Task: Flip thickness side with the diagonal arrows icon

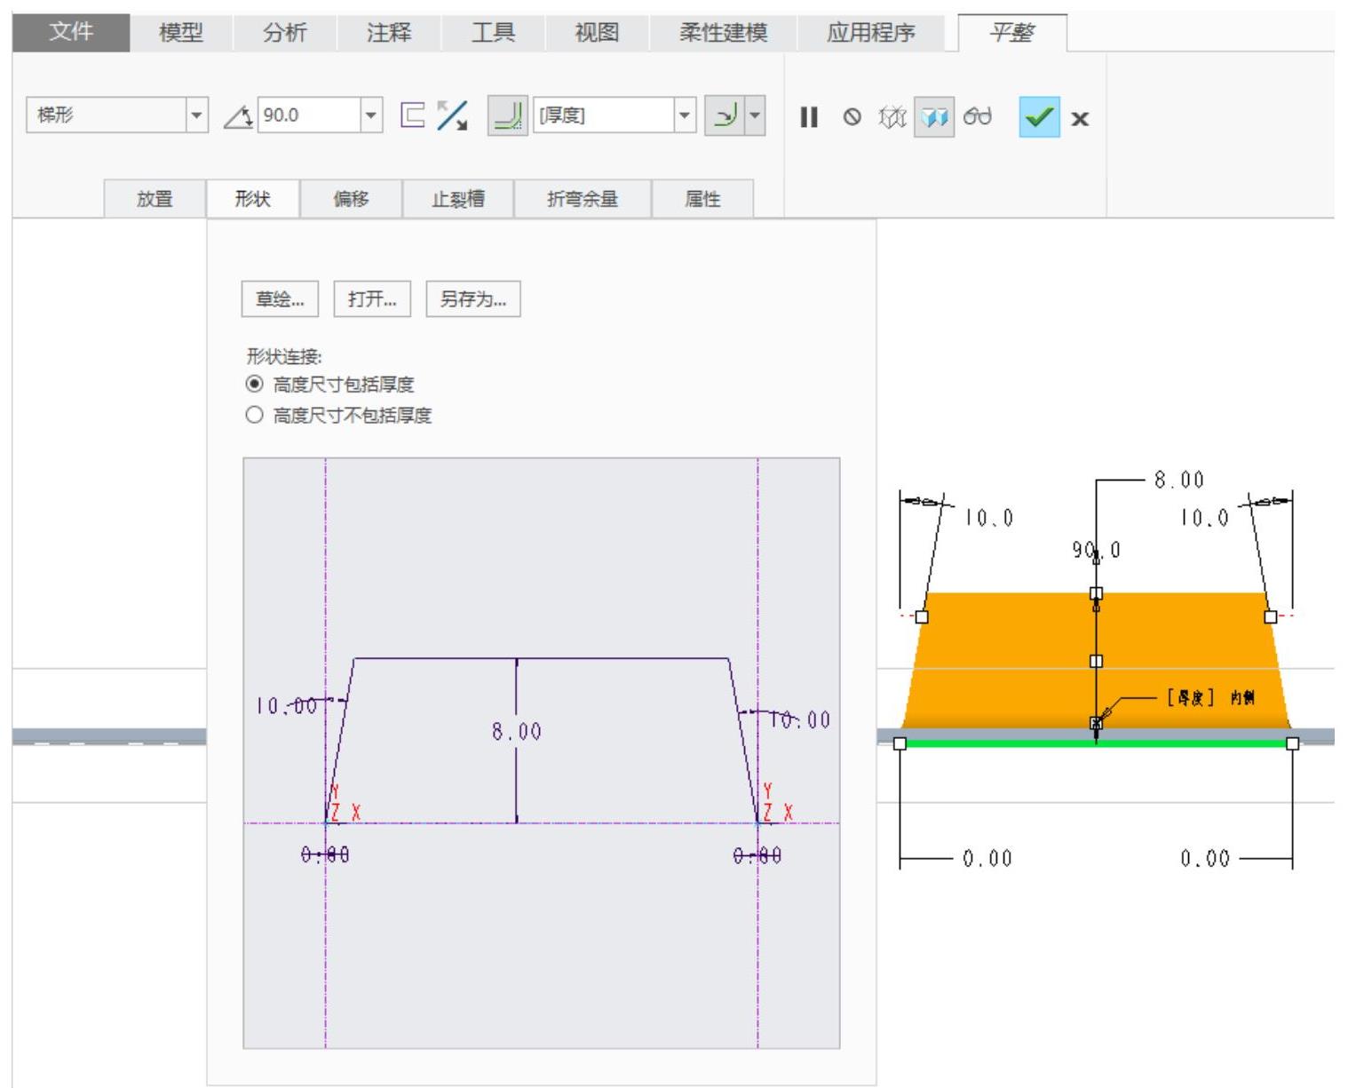Action: click(x=454, y=115)
